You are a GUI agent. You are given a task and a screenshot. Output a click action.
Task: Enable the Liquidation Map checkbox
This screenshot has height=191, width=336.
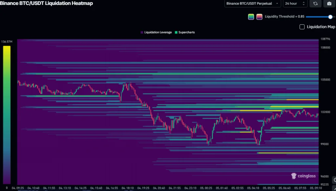[x=302, y=27]
